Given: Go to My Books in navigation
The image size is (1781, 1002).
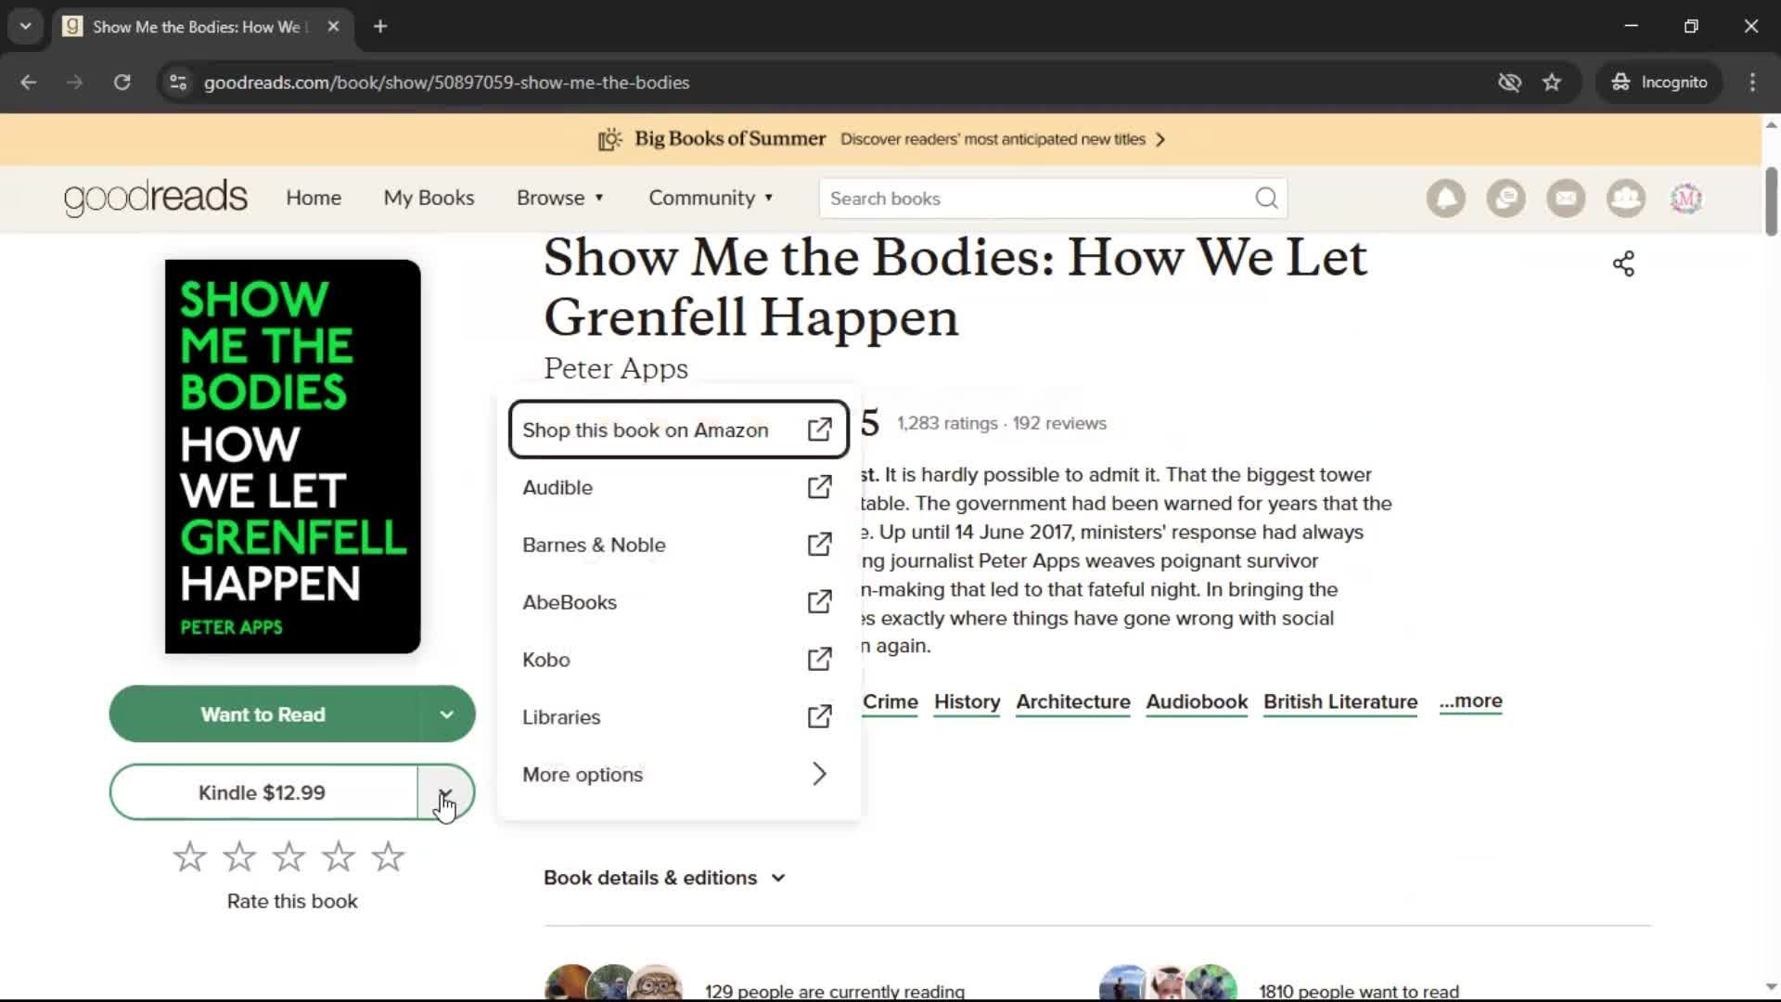Looking at the screenshot, I should coord(429,199).
